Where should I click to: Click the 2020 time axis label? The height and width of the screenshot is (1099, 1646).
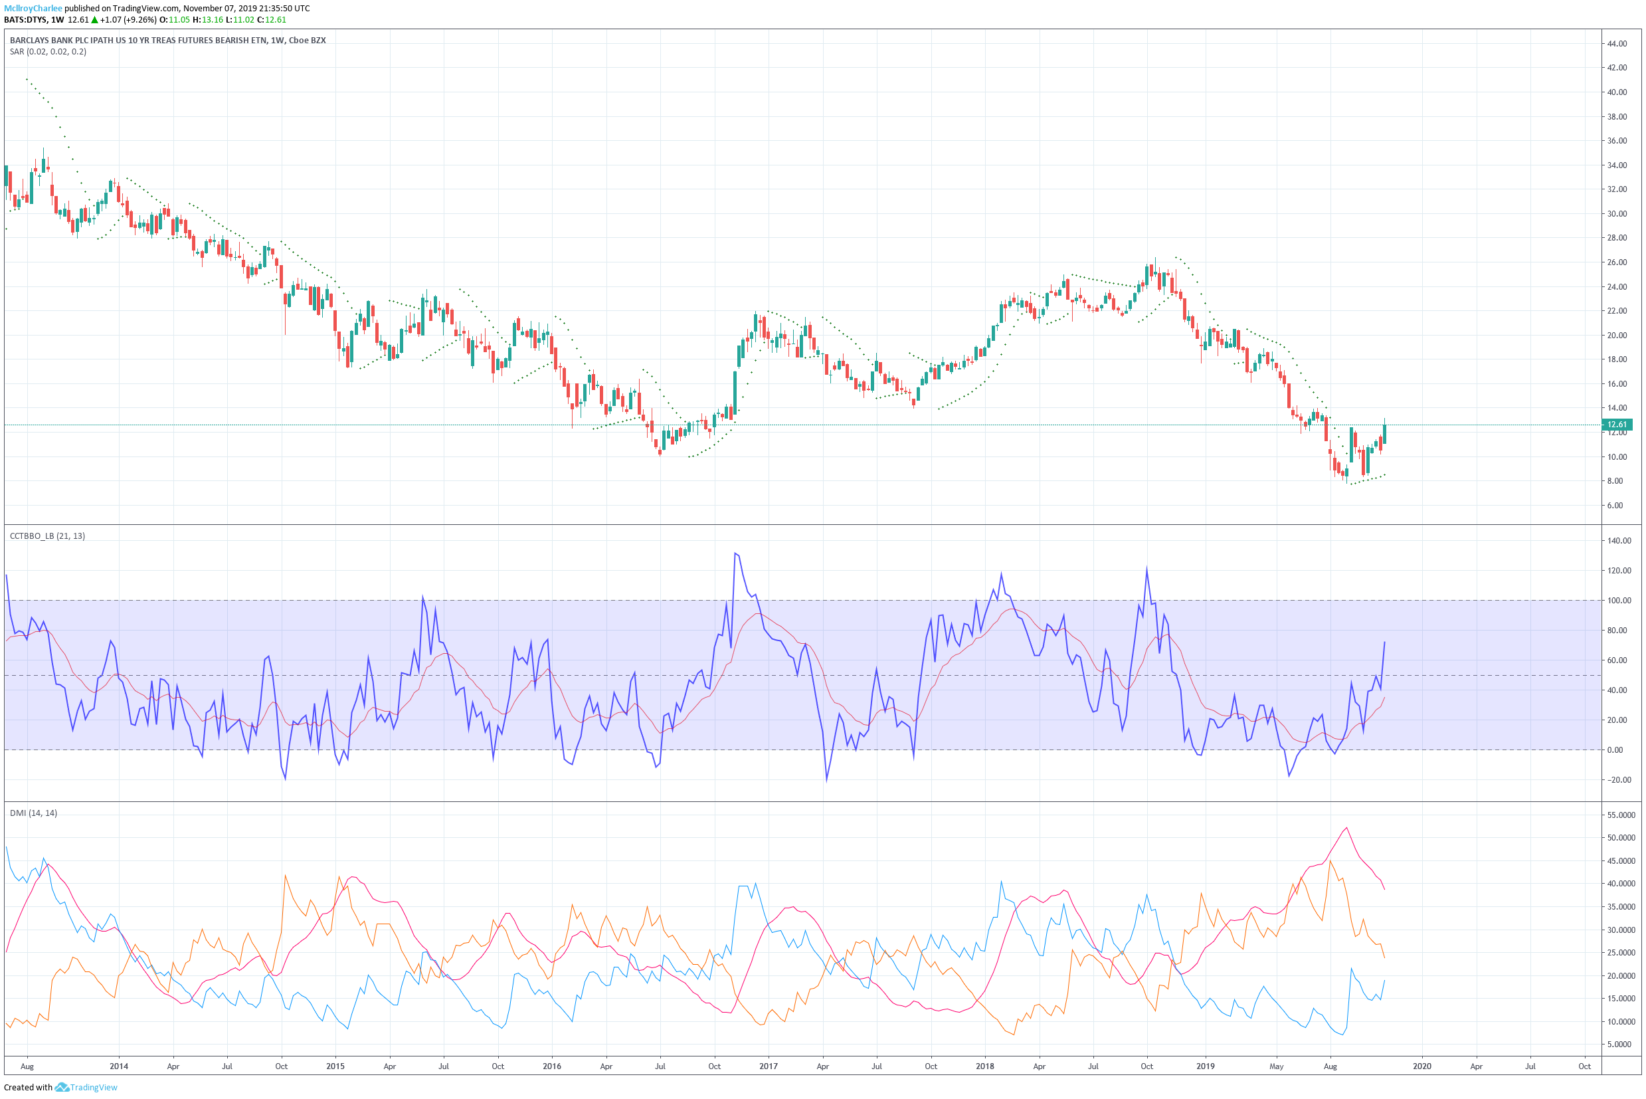coord(1421,1066)
